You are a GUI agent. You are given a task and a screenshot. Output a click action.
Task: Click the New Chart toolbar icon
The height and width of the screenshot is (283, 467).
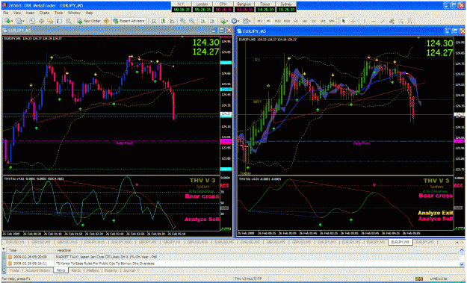(7, 21)
